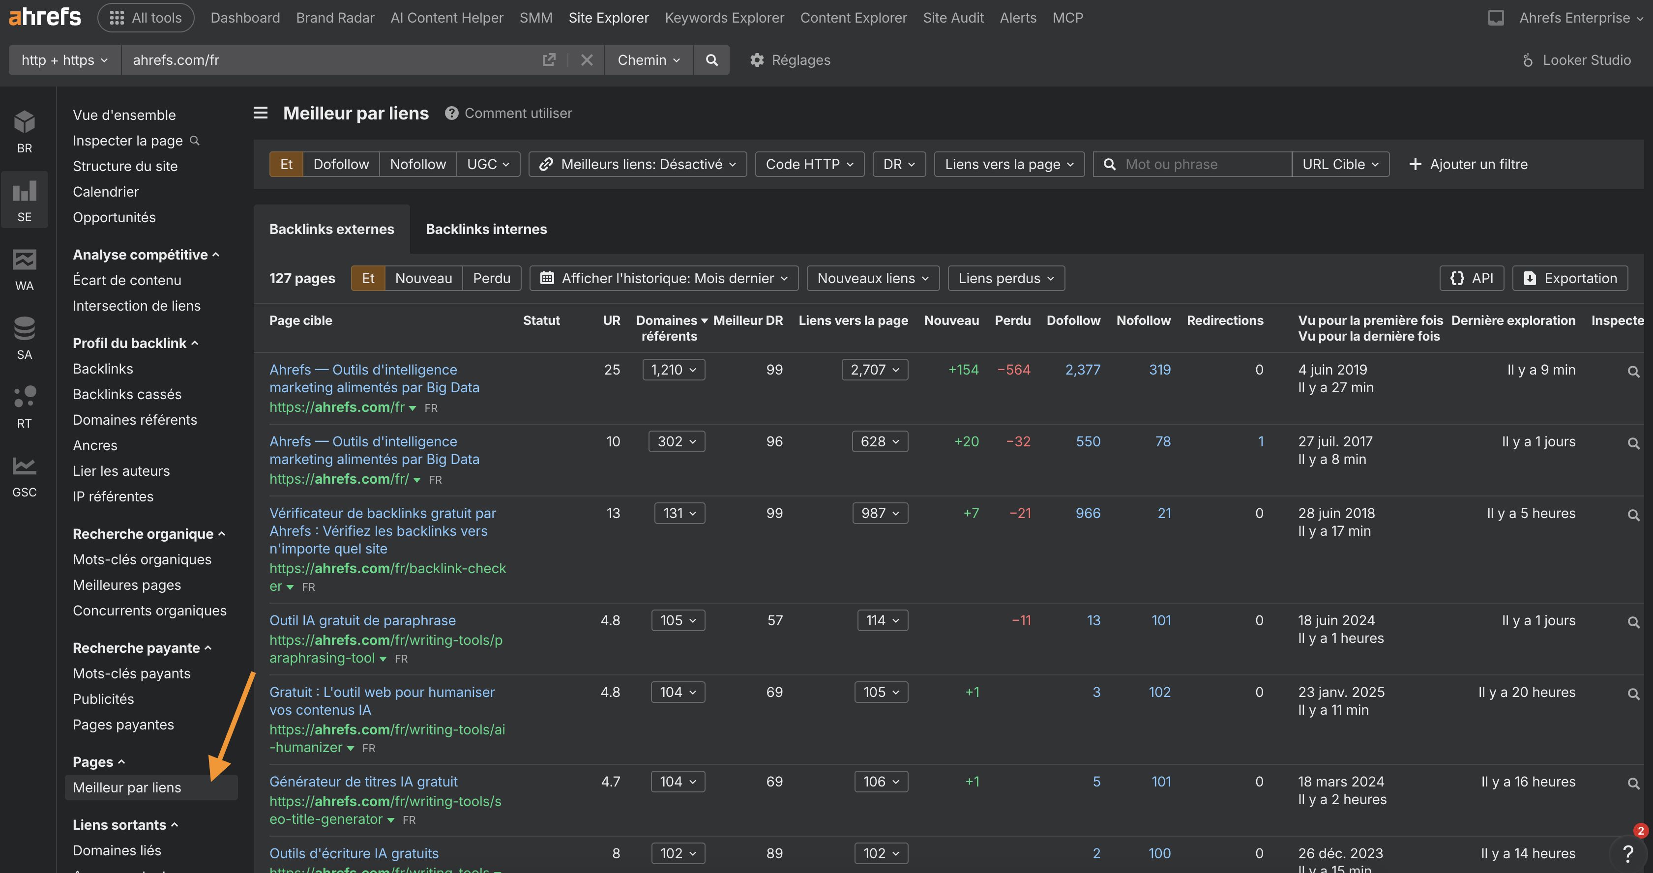Switch to the Backlinks internes tab
1653x873 pixels.
(x=486, y=229)
